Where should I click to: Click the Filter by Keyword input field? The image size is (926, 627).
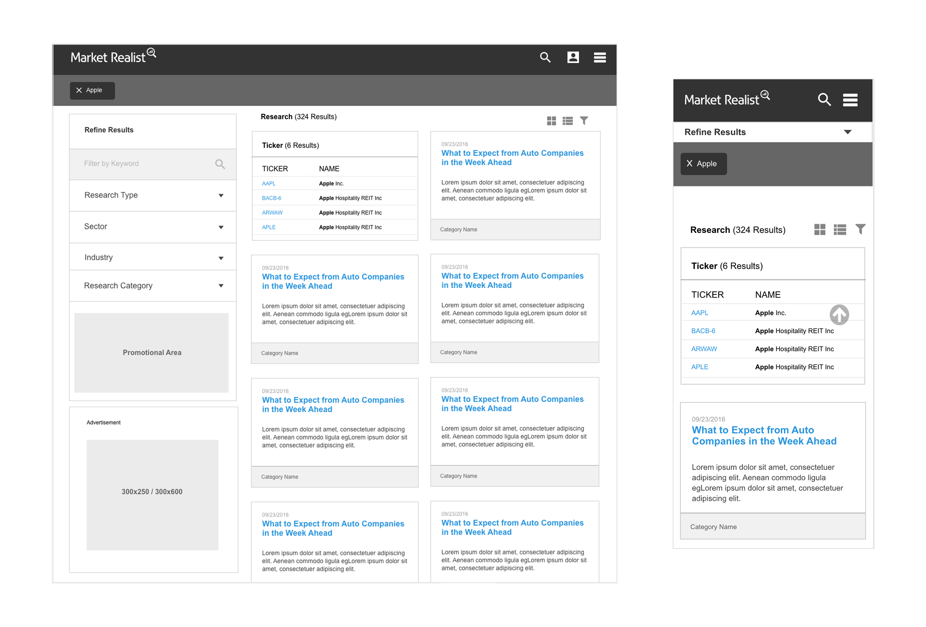pos(153,164)
